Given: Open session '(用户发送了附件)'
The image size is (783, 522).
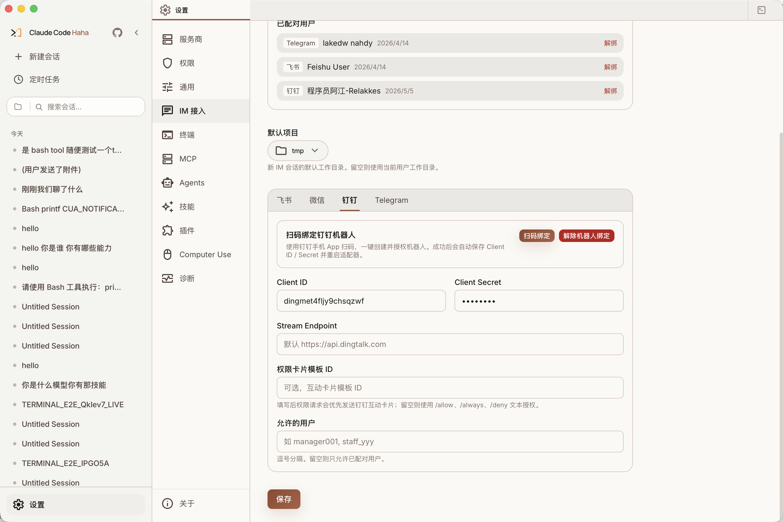Looking at the screenshot, I should (x=76, y=170).
